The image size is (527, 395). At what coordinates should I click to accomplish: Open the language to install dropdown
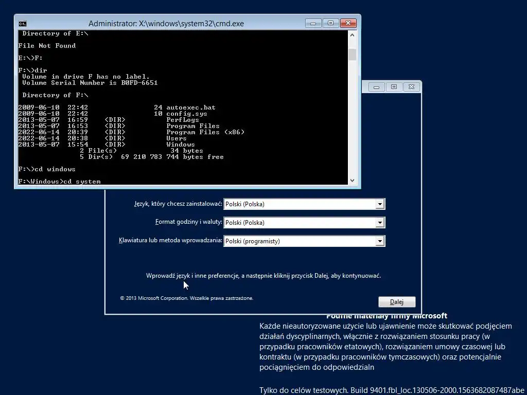click(x=304, y=204)
